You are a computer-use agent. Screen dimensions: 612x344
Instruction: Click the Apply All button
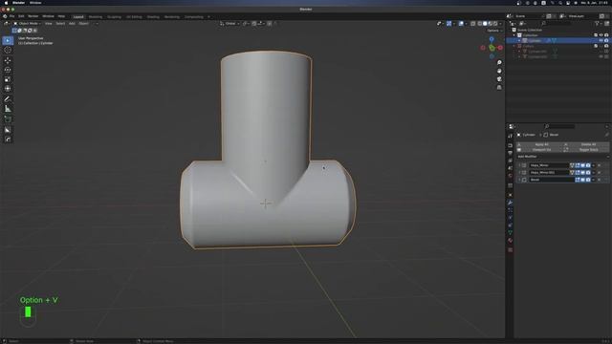pos(539,144)
